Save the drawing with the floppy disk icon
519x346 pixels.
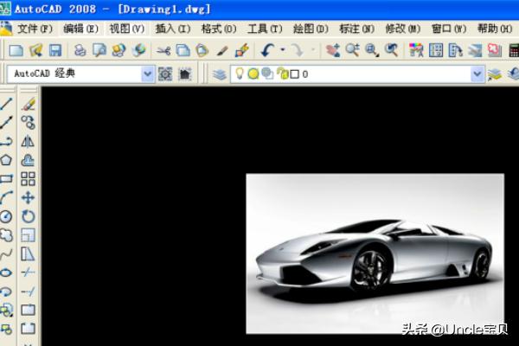tap(55, 50)
